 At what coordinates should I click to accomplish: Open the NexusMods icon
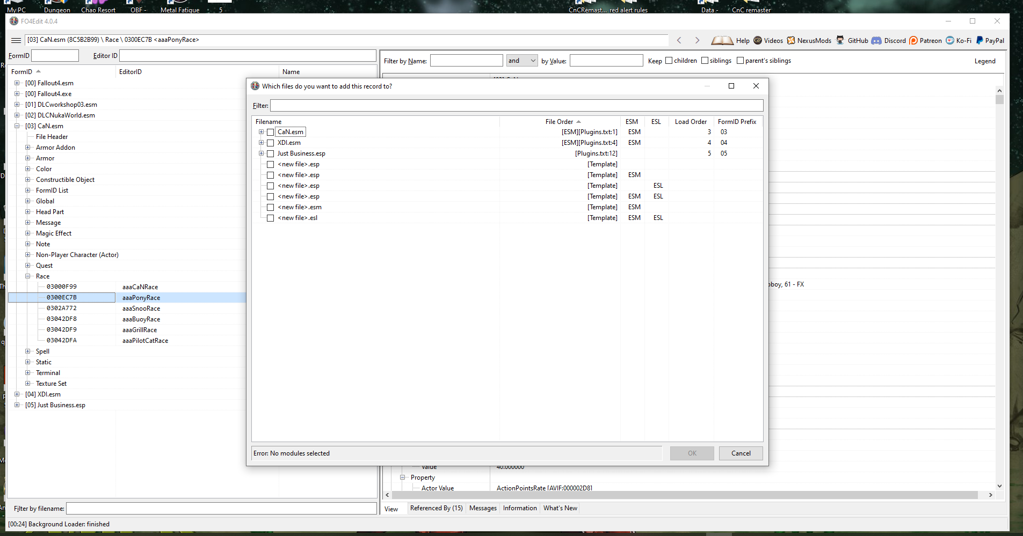click(x=791, y=40)
